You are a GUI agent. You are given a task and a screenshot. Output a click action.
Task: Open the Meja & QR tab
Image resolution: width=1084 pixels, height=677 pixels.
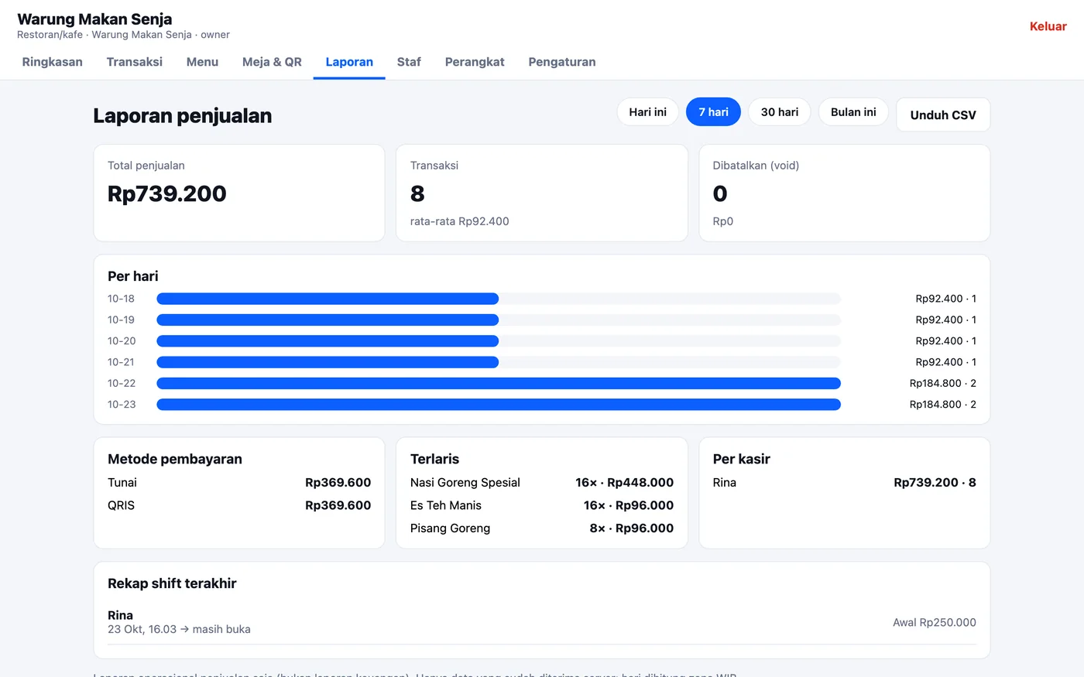point(272,62)
